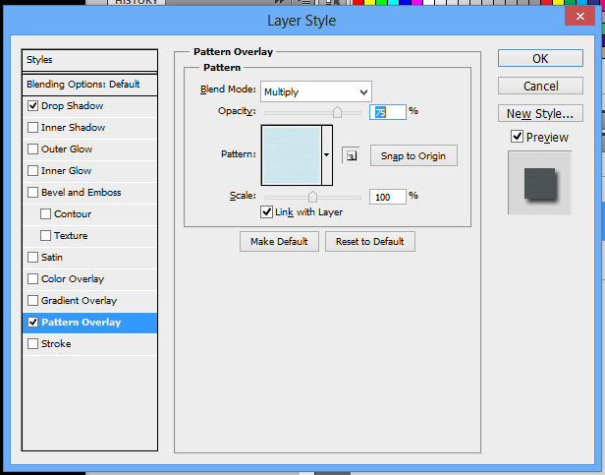Check the Bevel and Emboss box
This screenshot has height=475, width=605.
point(32,193)
